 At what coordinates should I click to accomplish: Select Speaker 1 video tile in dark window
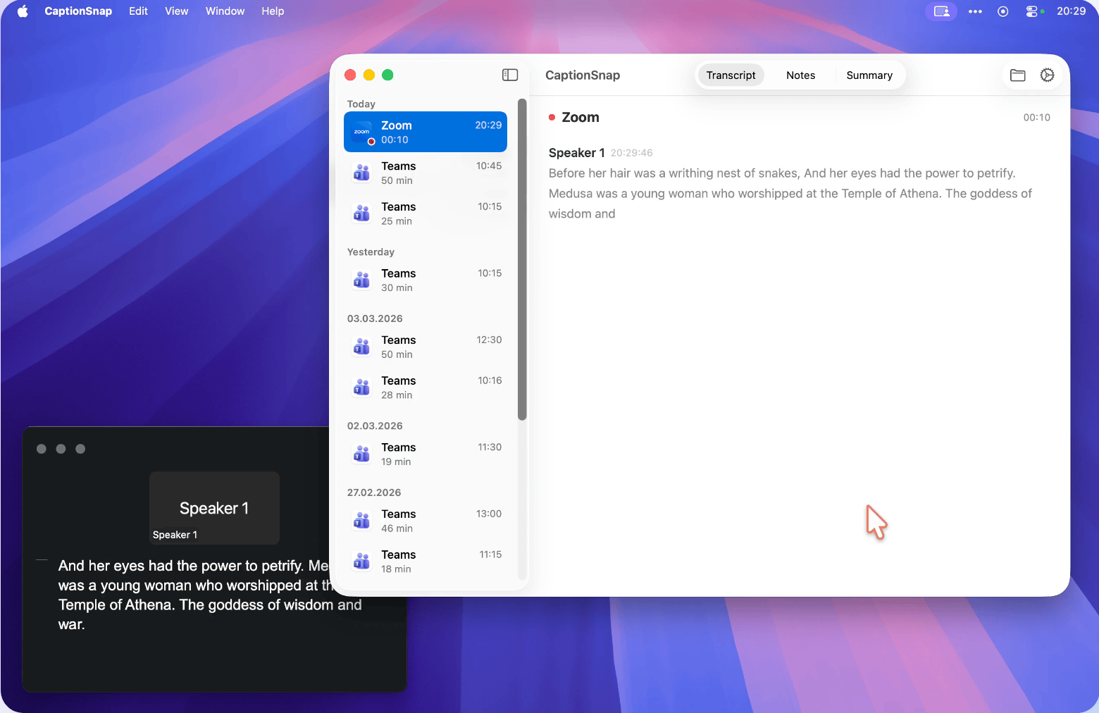tap(214, 508)
